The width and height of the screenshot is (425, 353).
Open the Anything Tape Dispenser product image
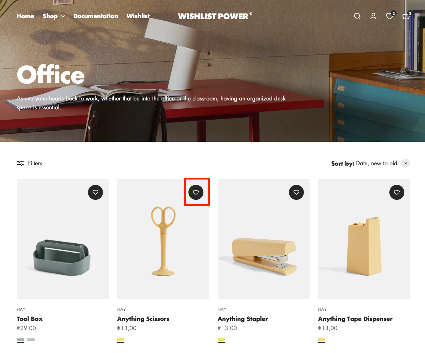click(x=364, y=239)
